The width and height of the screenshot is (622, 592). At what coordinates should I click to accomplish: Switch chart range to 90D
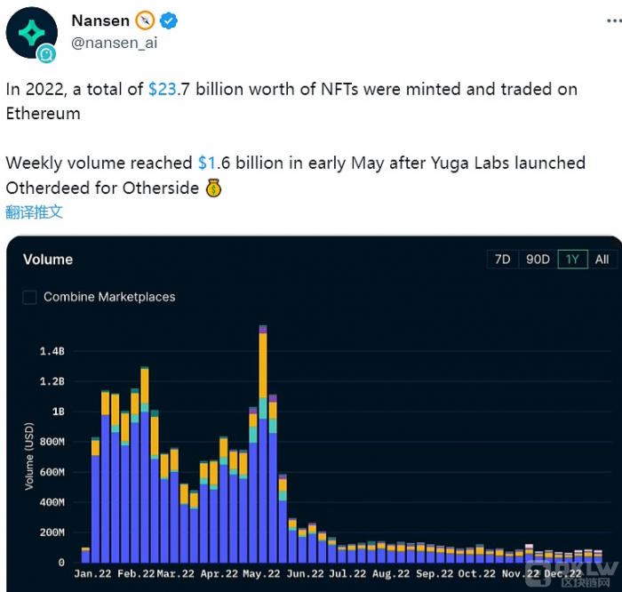pyautogui.click(x=538, y=260)
